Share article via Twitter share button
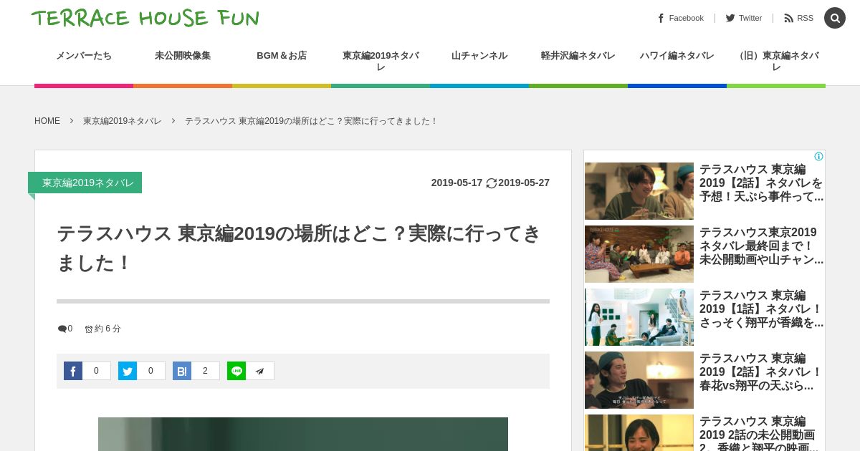 coord(128,371)
